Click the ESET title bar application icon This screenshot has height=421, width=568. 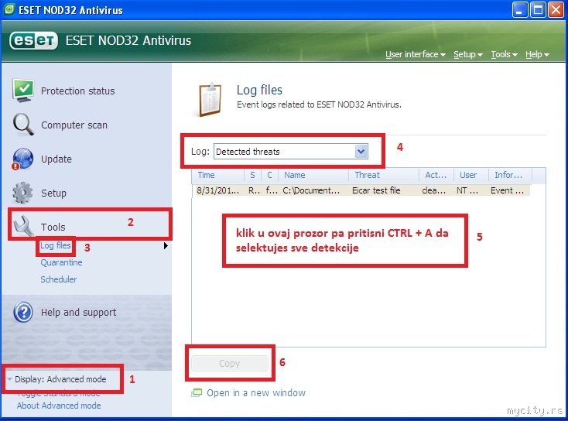9,9
